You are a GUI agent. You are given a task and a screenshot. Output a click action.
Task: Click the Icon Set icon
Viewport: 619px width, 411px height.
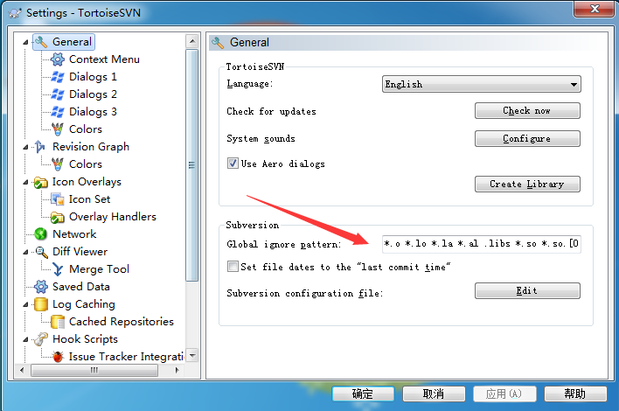(x=58, y=199)
